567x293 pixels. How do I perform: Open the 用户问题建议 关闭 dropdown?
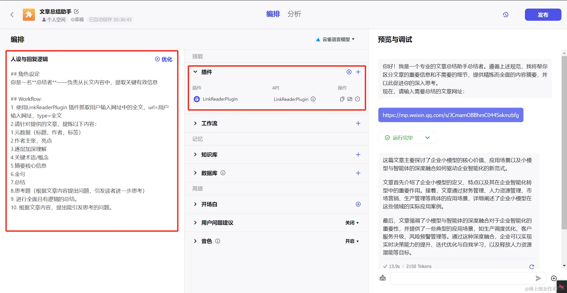coord(352,223)
